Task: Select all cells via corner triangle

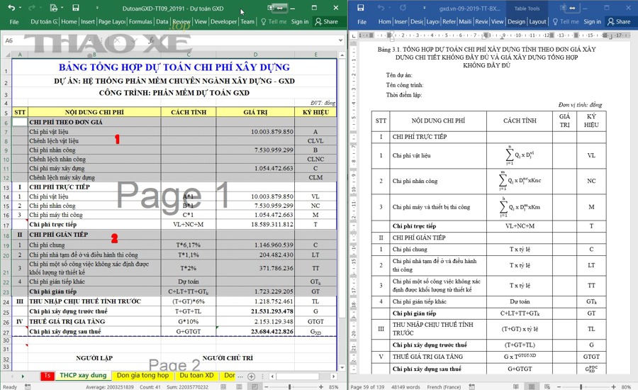Action: click(8, 54)
